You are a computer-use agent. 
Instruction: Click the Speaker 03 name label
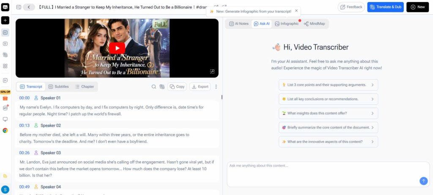pos(51,152)
